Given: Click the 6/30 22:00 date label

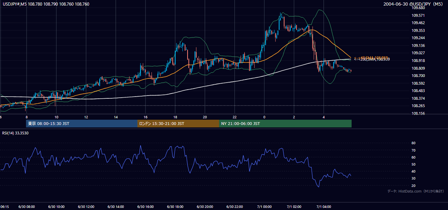Looking at the screenshot, I should [235, 207].
